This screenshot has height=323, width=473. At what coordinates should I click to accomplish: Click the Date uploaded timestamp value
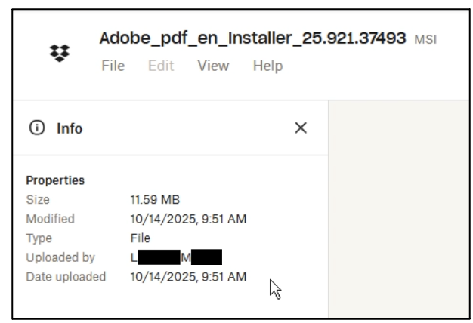(x=188, y=277)
